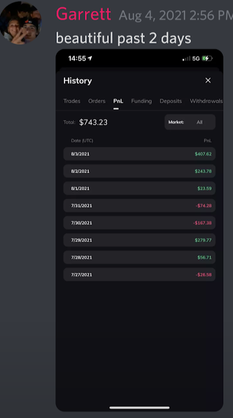
Task: Tap the home indicator bar at bottom
Action: [139, 407]
